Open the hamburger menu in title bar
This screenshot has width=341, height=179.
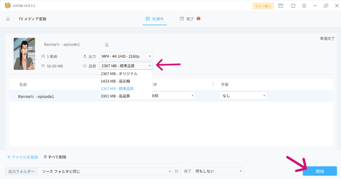(x=304, y=6)
